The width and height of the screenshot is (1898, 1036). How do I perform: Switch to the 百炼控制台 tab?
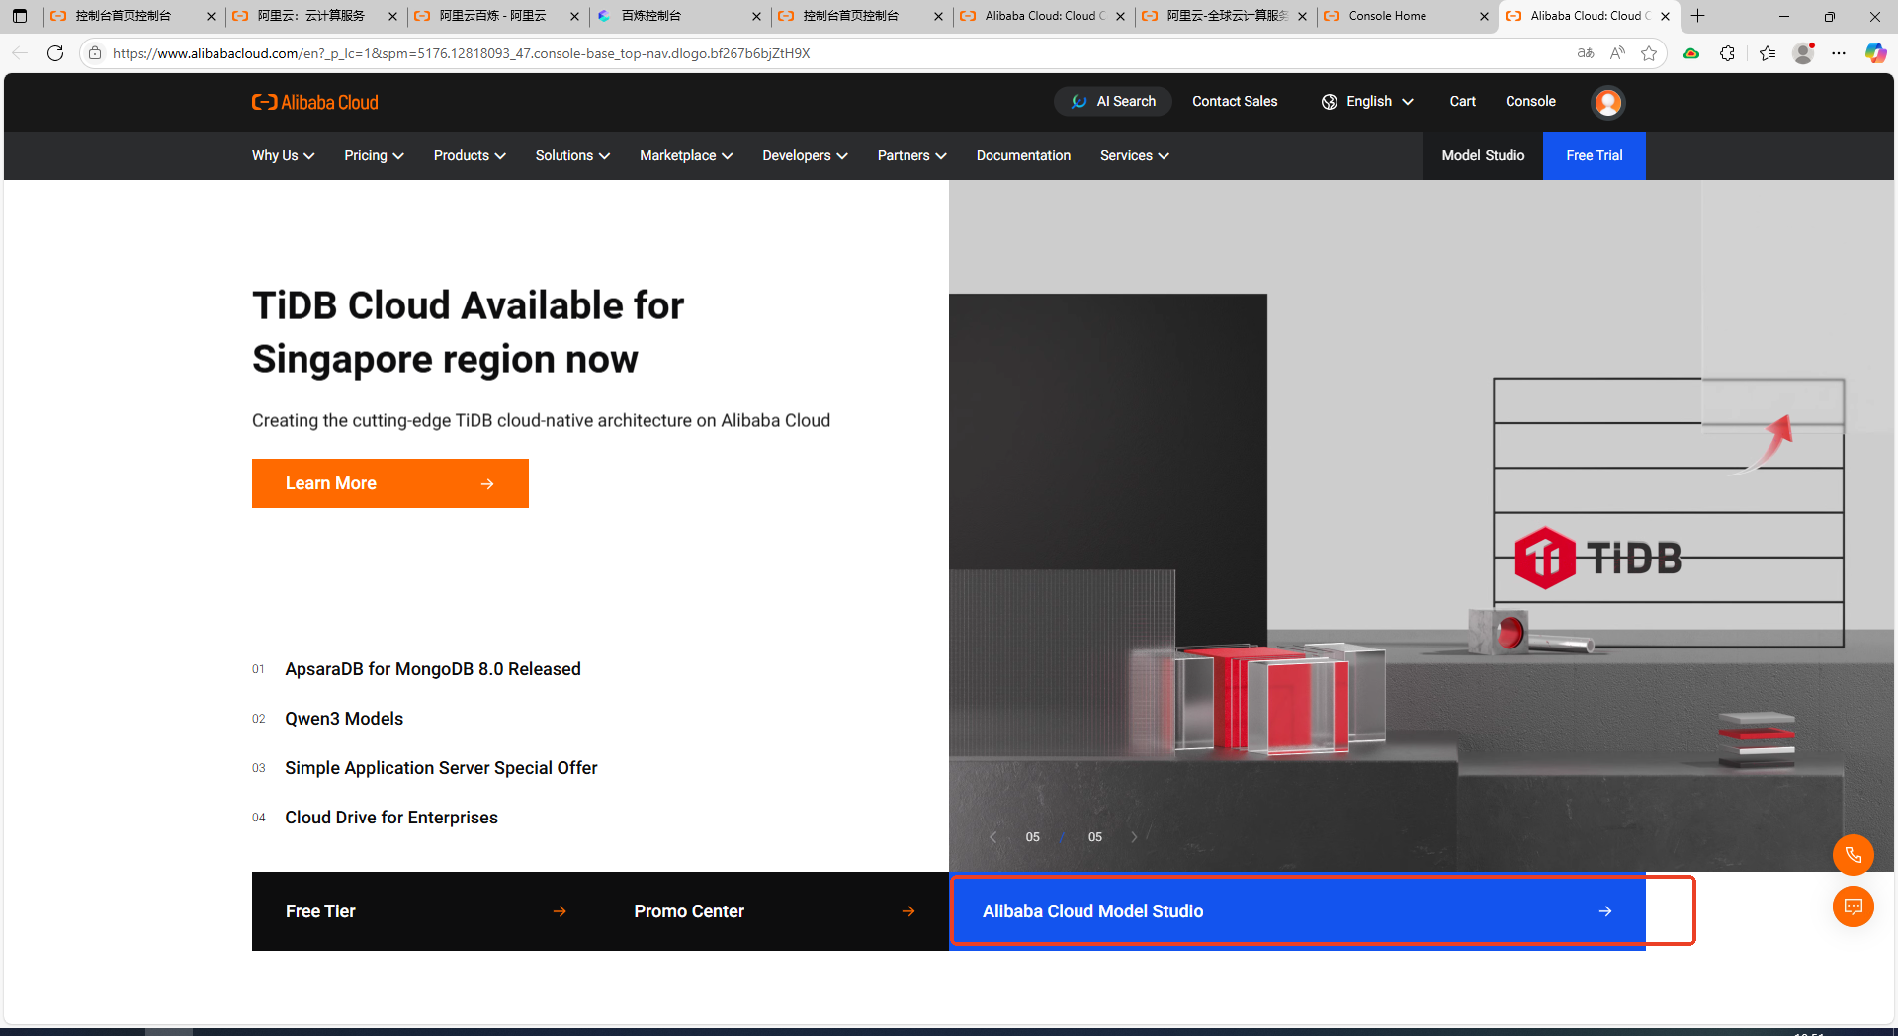pyautogui.click(x=678, y=16)
